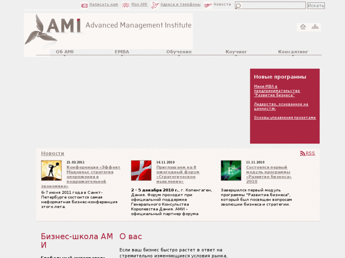Image resolution: width=345 pixels, height=258 pixels.
Task: Click text '2 – 5 декабря 2010 г.'
Action: coord(155,190)
